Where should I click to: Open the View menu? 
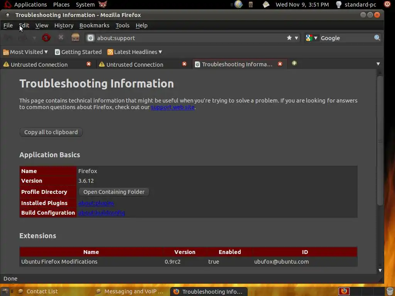click(x=42, y=25)
